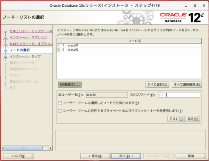This screenshot has width=209, height=161.
Task: Click row number 2 cell in node table
Action: pos(64,50)
